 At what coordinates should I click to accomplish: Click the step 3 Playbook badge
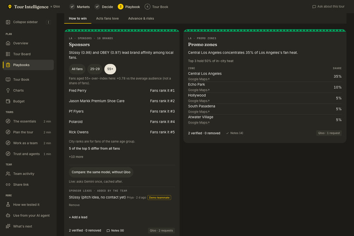(x=120, y=7)
